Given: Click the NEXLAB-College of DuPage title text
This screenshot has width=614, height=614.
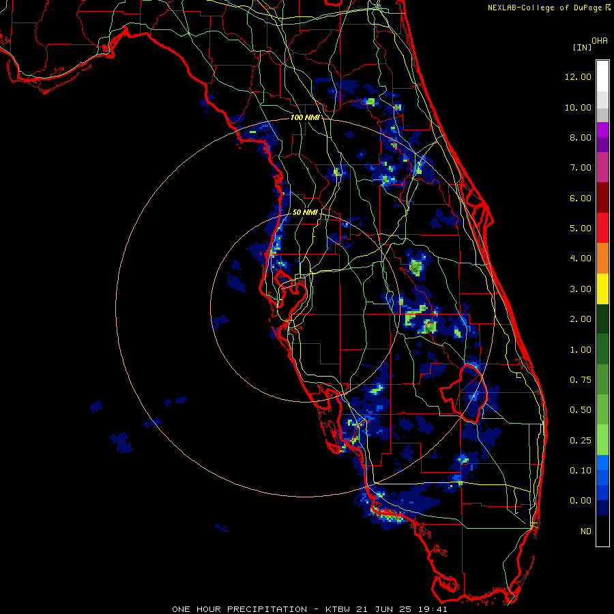Looking at the screenshot, I should coord(545,8).
